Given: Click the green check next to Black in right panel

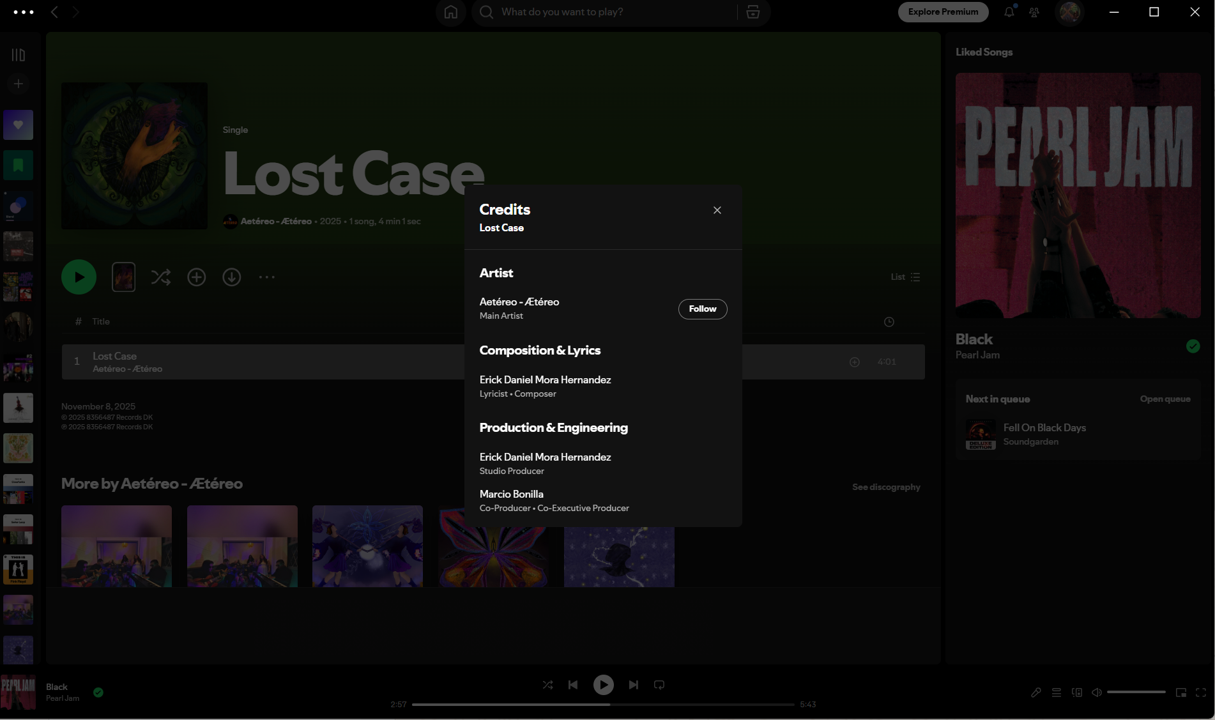Looking at the screenshot, I should [1193, 346].
